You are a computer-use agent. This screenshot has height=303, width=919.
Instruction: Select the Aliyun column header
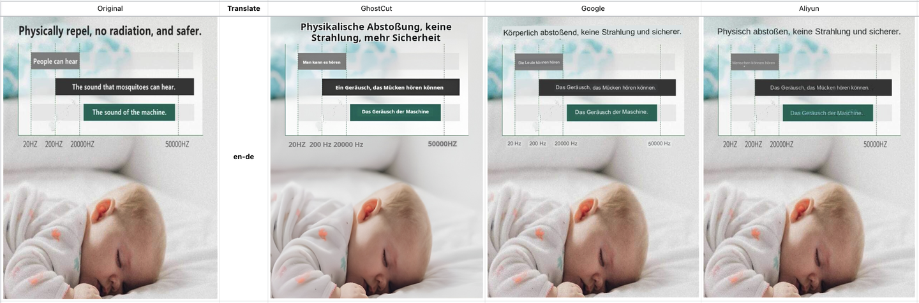click(x=809, y=8)
